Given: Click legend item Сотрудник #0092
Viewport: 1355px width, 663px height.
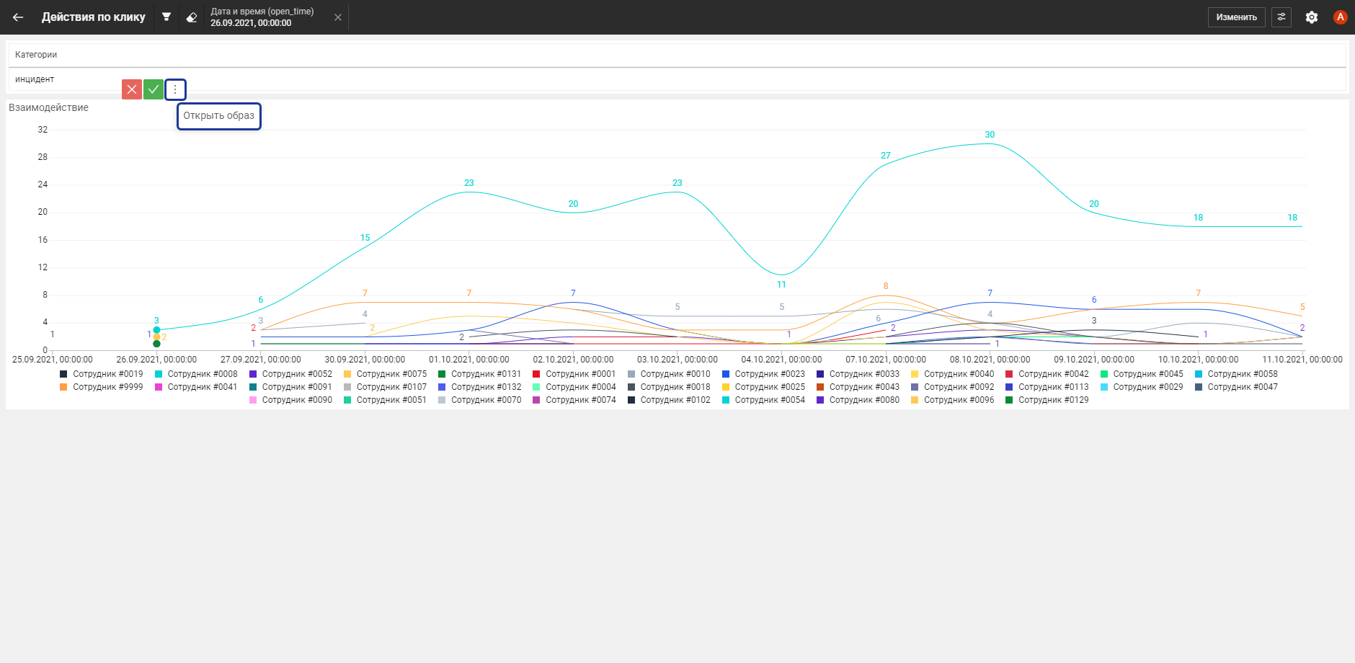Looking at the screenshot, I should point(952,387).
